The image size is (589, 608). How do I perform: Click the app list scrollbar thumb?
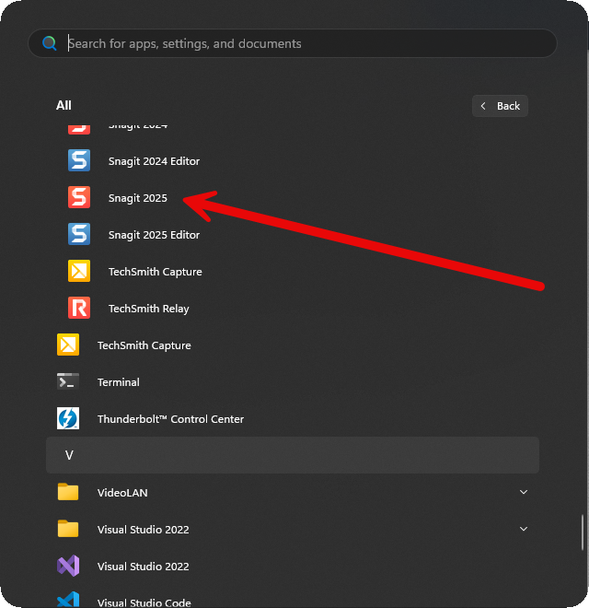tap(581, 532)
